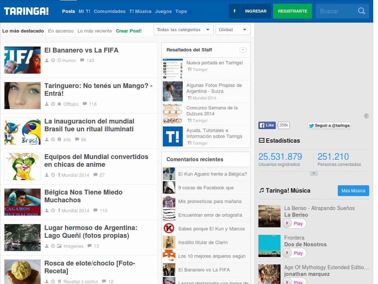This screenshot has width=378, height=284.
Task: Open comment El Kun Aguero frente a Bélgica?
Action: tap(213, 174)
